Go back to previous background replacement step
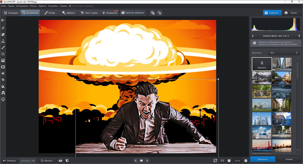The height and width of the screenshot is (164, 303). pos(253,36)
